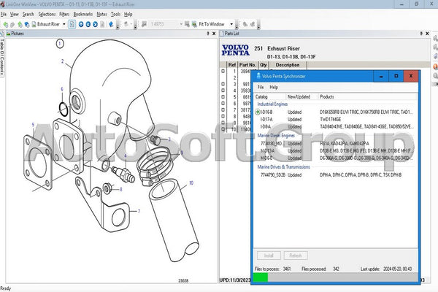Click the book icon beside Exhaust Riser

(x=34, y=24)
